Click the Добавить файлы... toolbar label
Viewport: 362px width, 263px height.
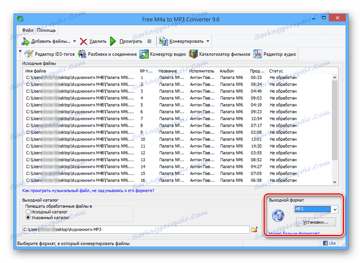(51, 42)
